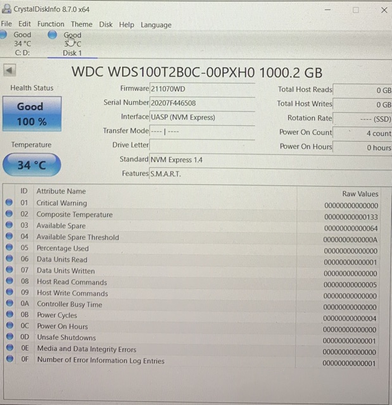
Task: Select Media and Data Integrity Errors name
Action: (87, 349)
